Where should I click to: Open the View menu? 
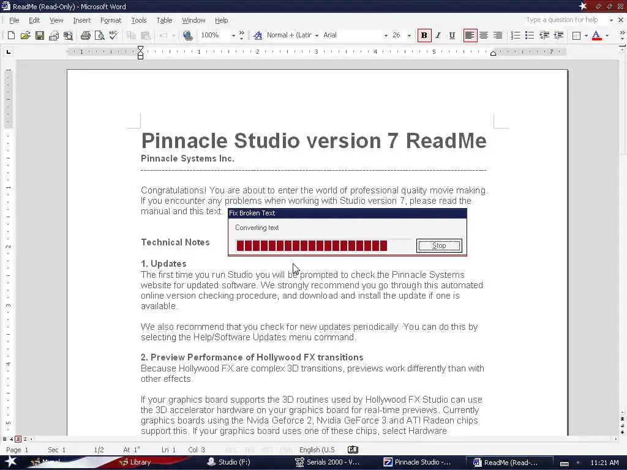[56, 20]
